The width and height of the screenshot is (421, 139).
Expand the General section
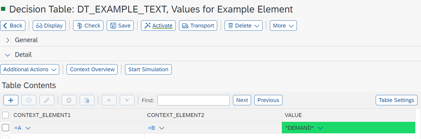[8, 40]
